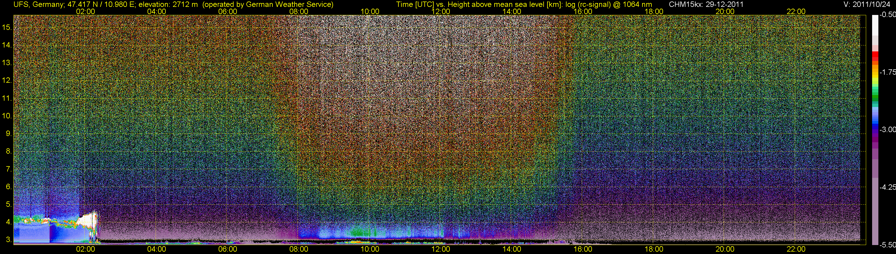Image resolution: width=896 pixels, height=254 pixels.
Task: Click the color scale value "-4.25"
Action: click(x=887, y=187)
